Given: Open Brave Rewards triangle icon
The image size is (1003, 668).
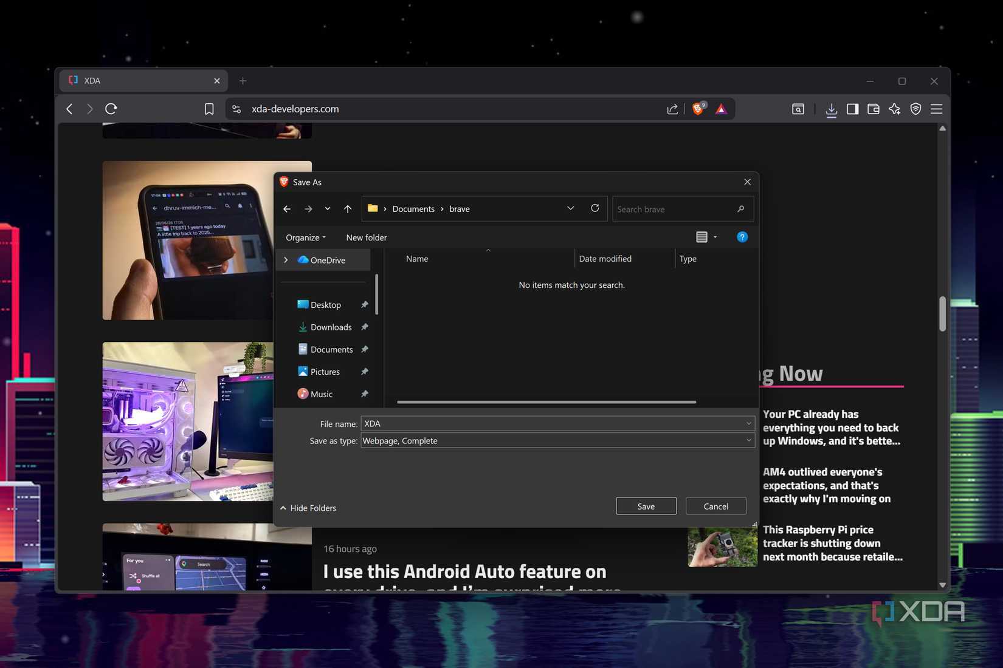Looking at the screenshot, I should pyautogui.click(x=721, y=109).
